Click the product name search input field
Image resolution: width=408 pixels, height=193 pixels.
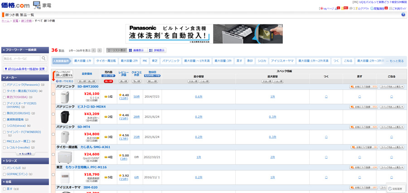point(22,58)
